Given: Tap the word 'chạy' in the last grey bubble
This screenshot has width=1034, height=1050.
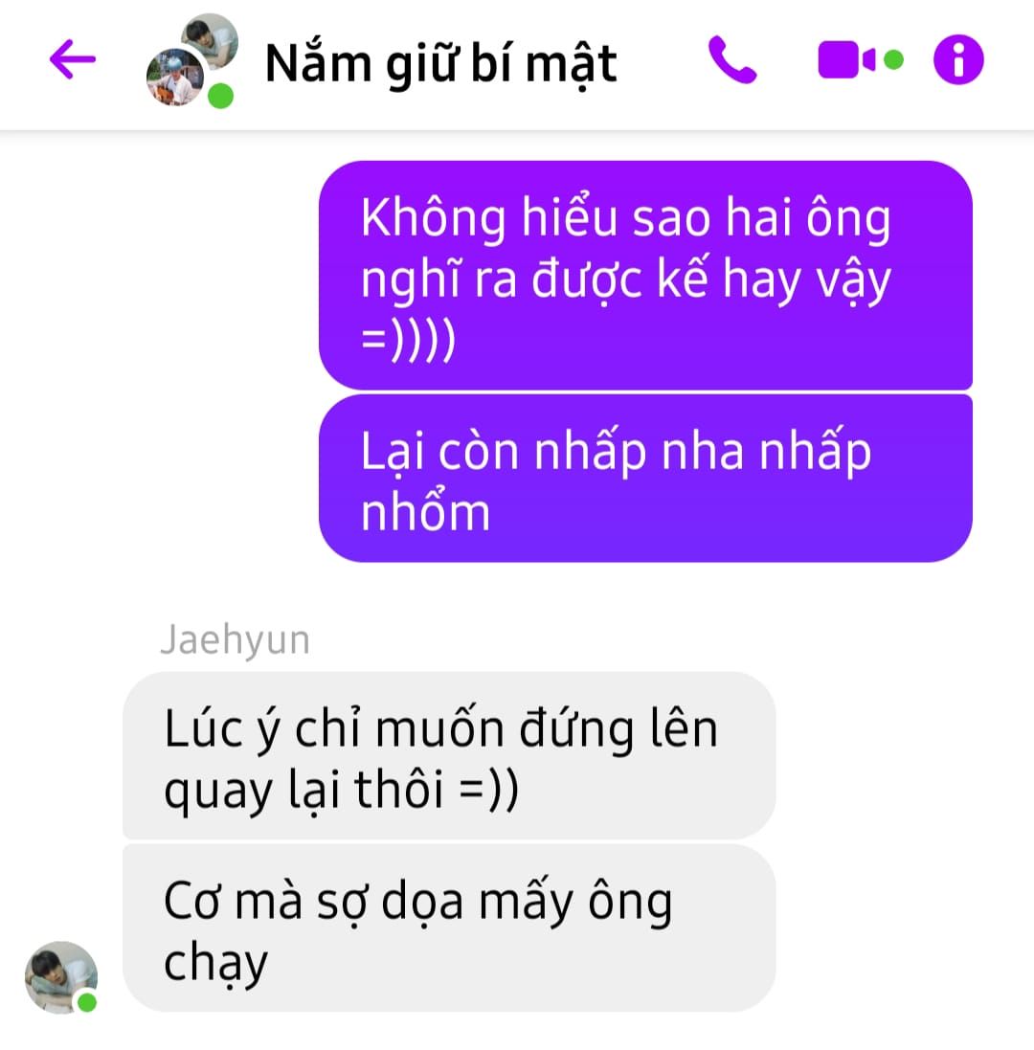Looking at the screenshot, I should pos(215,963).
